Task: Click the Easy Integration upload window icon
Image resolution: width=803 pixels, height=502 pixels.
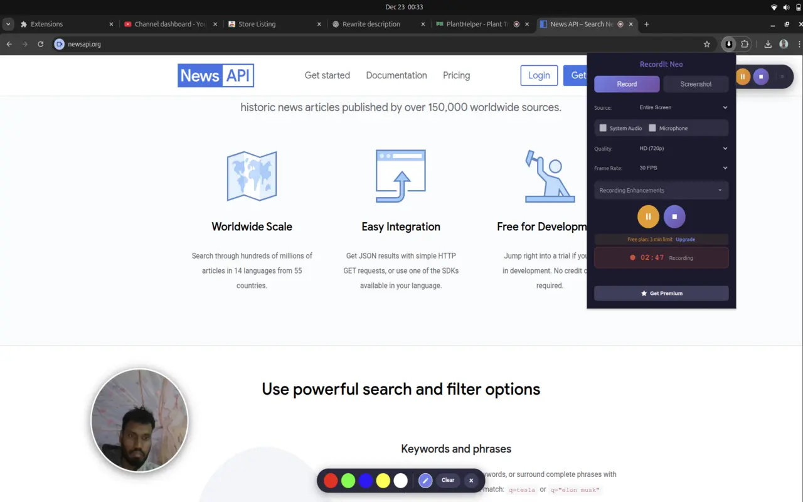Action: tap(401, 176)
